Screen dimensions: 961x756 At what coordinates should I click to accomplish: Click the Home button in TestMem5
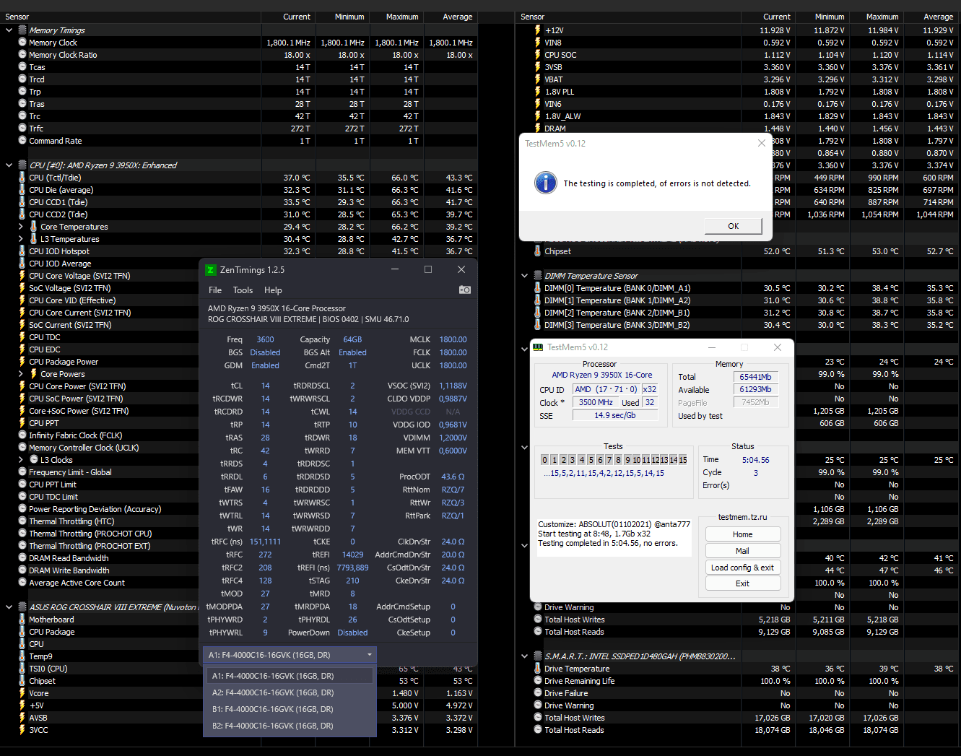point(743,534)
